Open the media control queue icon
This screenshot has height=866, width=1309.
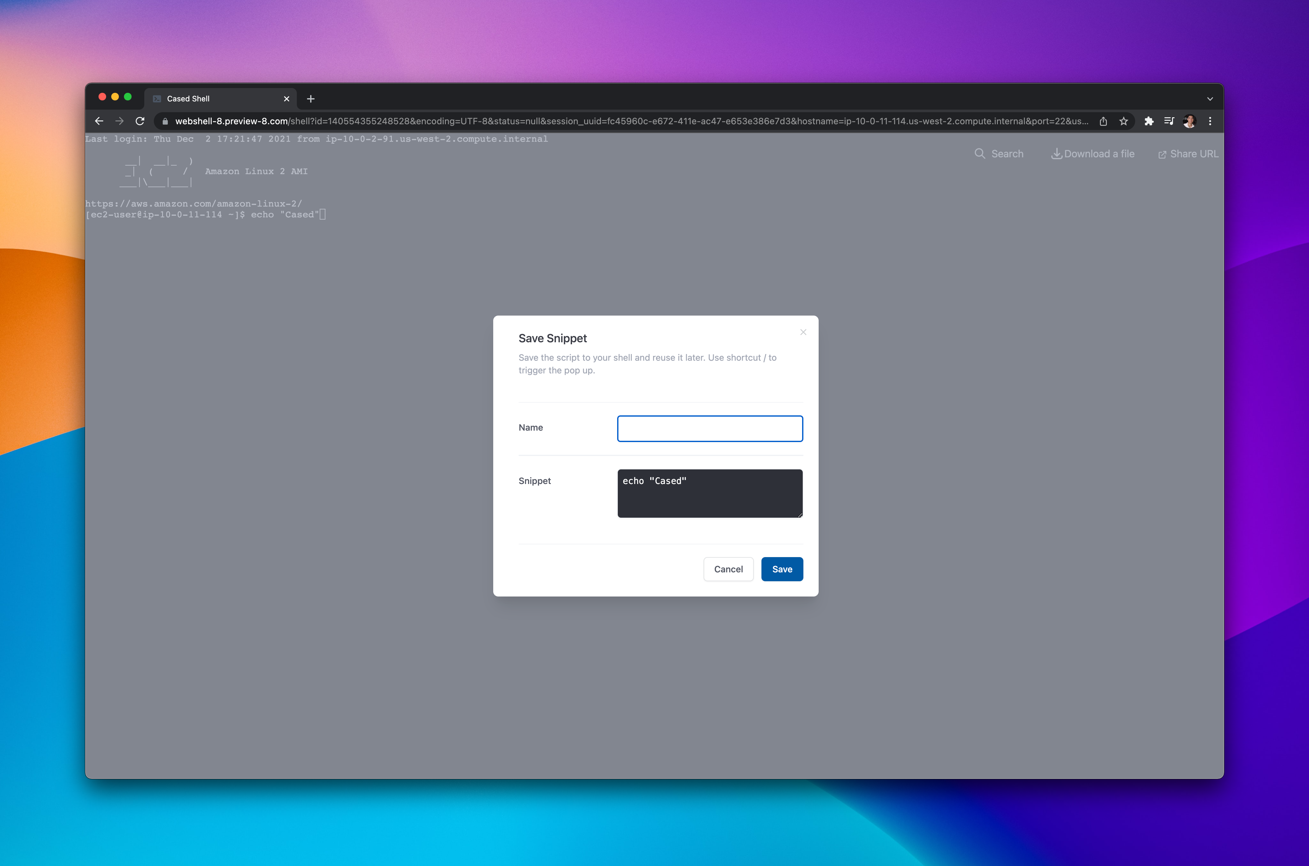(1169, 121)
